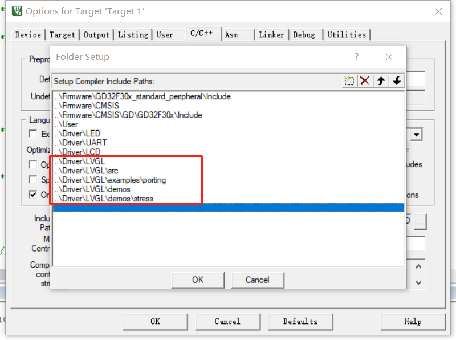Screen dimensions: 456x340
Task: Select the GD32F30x_standard_peripheral\Include path
Action: (x=229, y=96)
